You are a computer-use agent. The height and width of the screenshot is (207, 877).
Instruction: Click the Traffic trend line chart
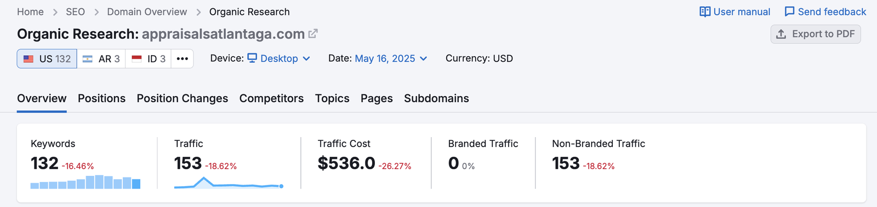pos(229,182)
